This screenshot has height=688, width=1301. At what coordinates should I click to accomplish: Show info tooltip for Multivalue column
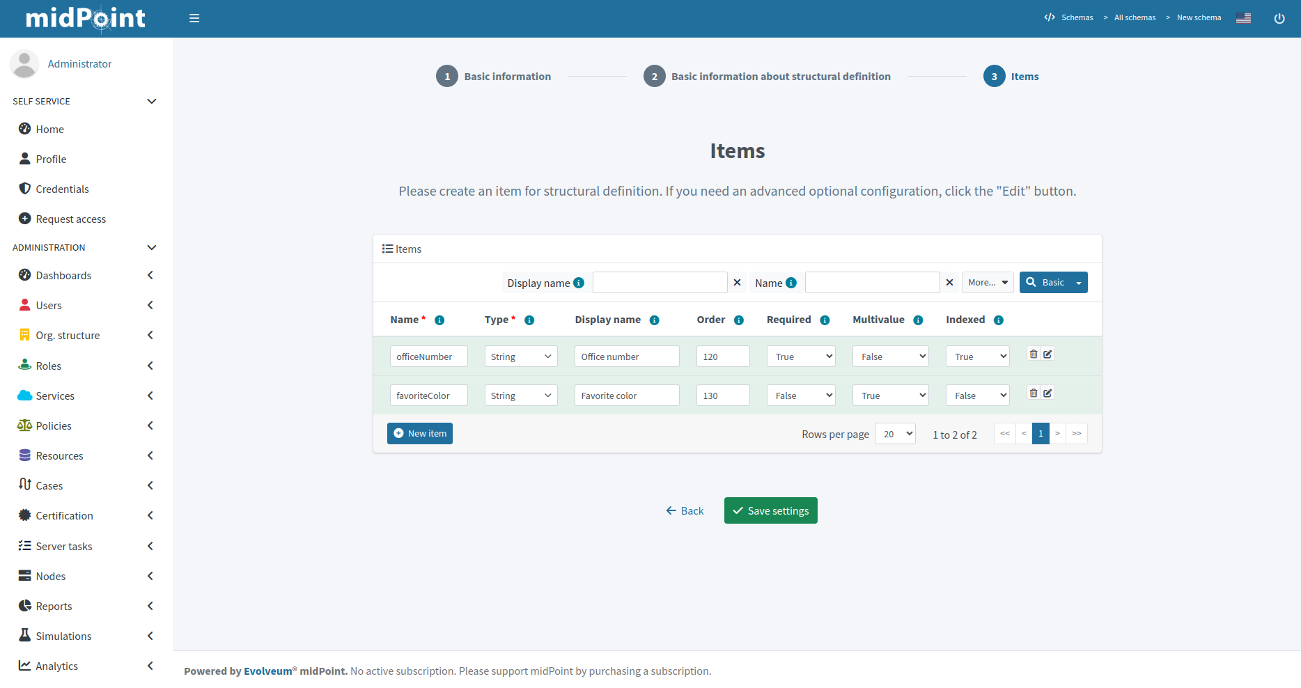pyautogui.click(x=918, y=320)
